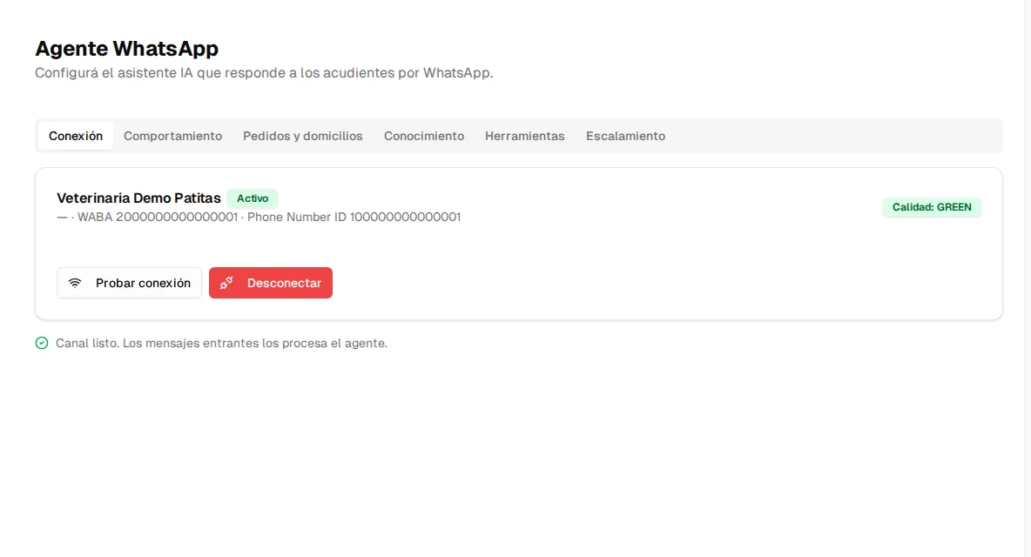The image size is (1031, 557).
Task: Switch to the Escalamiento tab
Action: pos(625,136)
